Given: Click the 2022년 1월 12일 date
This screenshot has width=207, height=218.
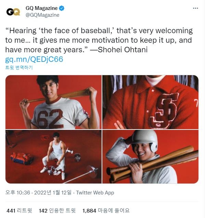Looking at the screenshot, I should tap(54, 193).
